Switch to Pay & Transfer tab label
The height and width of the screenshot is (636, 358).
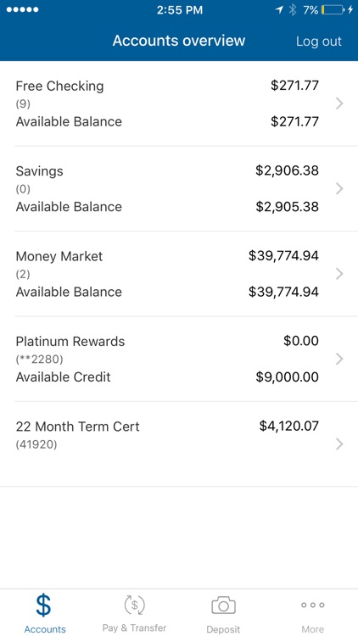pos(134,628)
